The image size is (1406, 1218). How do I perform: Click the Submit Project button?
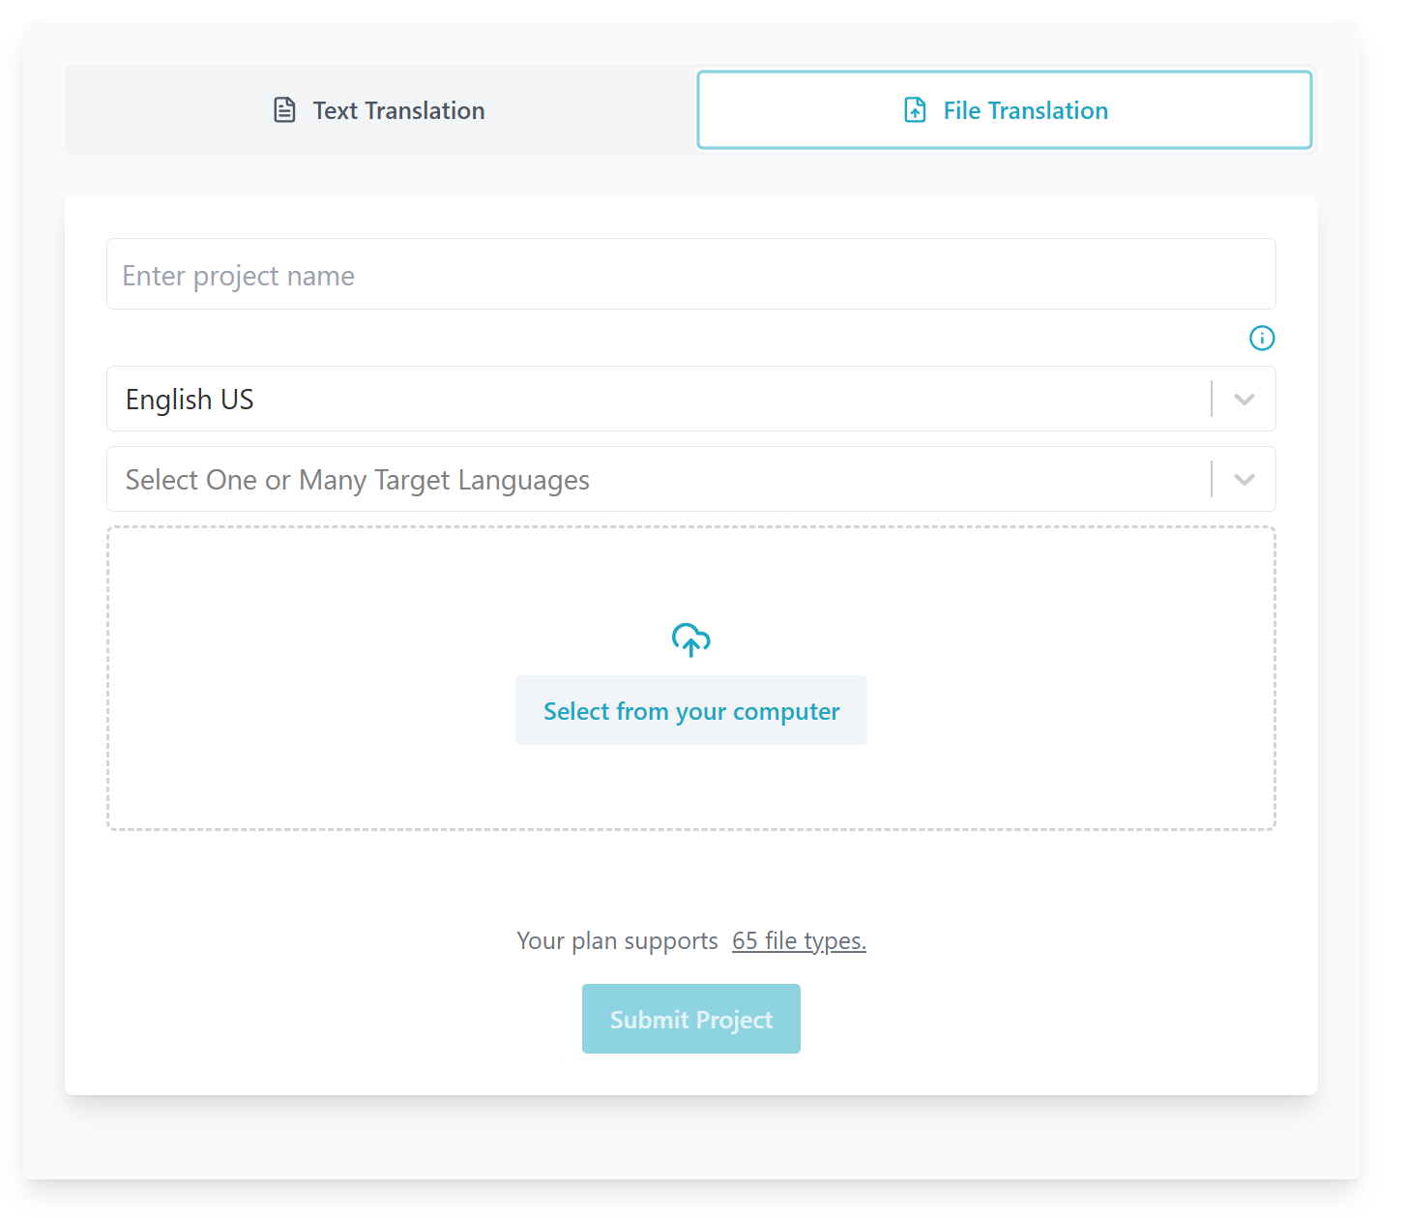pos(691,1019)
